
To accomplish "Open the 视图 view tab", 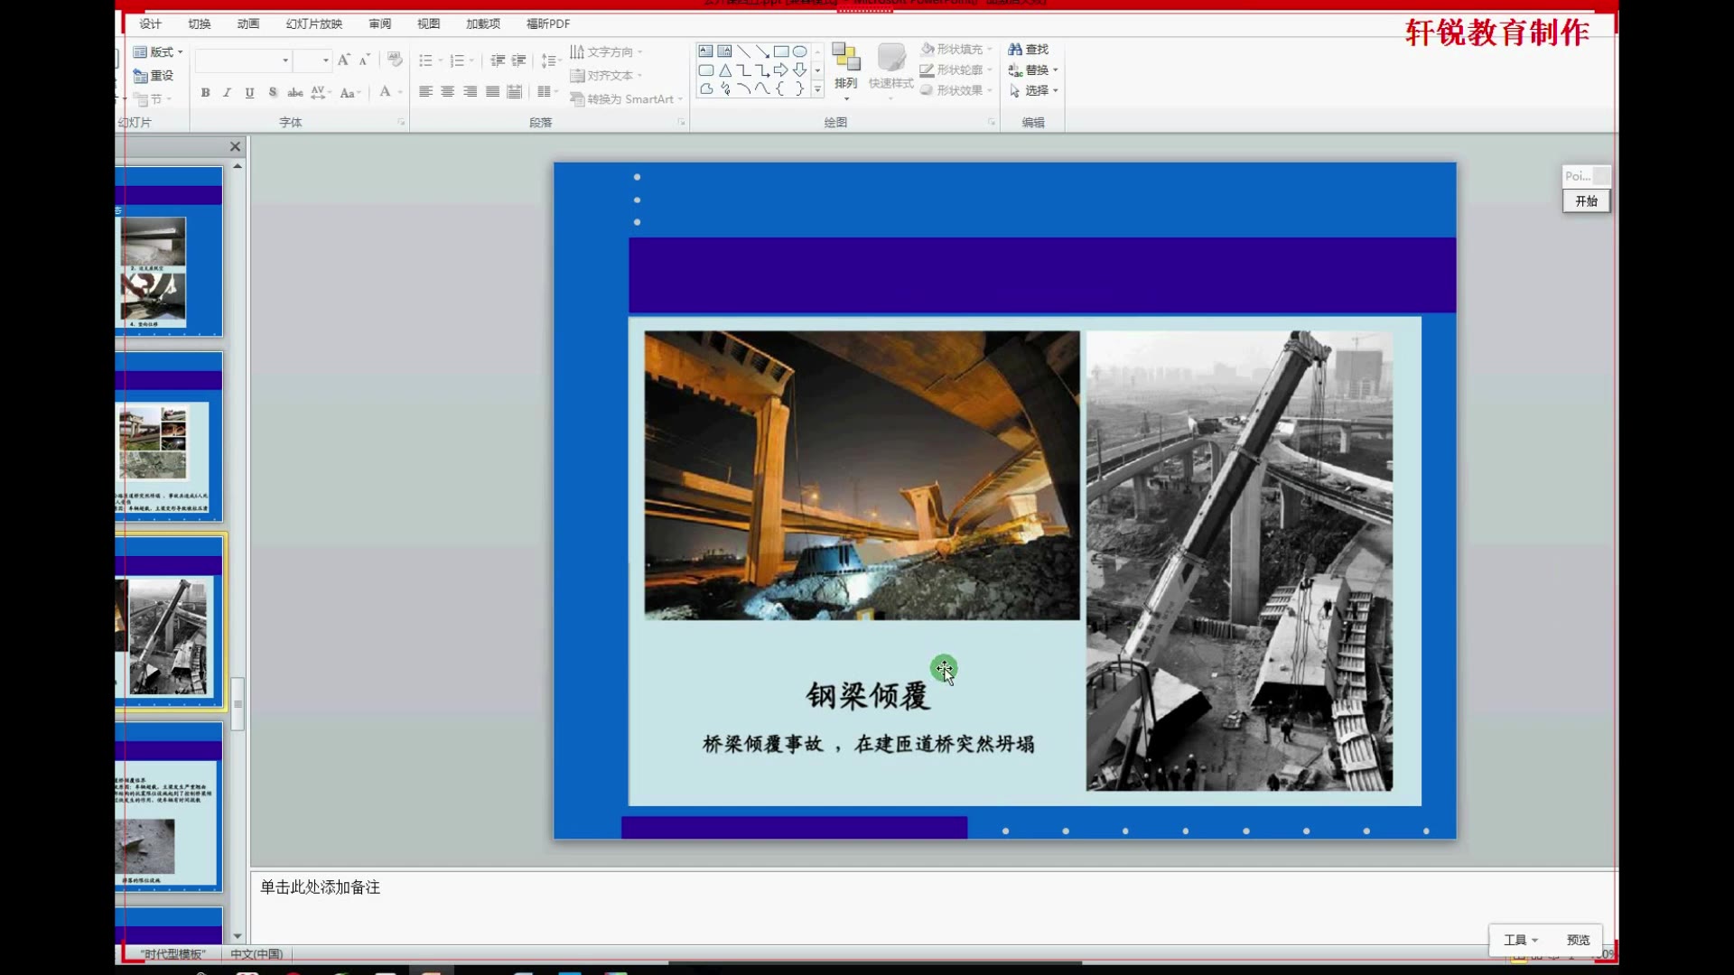I will coord(429,23).
